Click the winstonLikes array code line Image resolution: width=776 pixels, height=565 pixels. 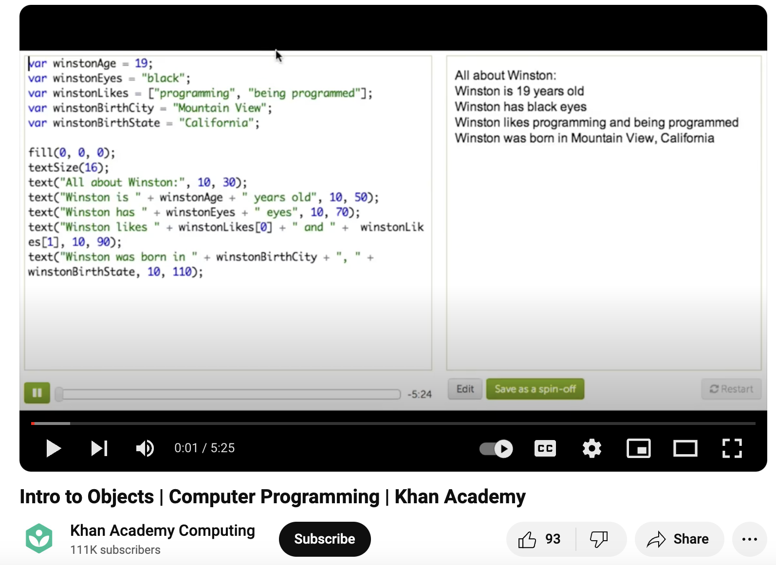pos(200,93)
